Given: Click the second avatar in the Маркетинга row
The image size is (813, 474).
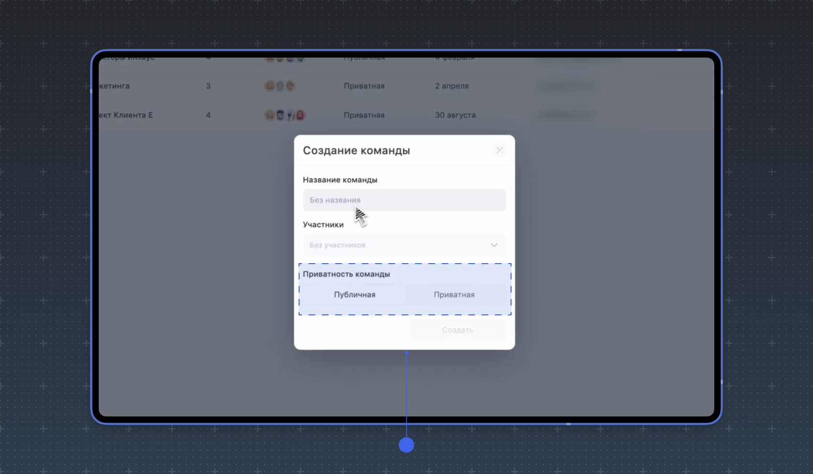Looking at the screenshot, I should [x=280, y=86].
